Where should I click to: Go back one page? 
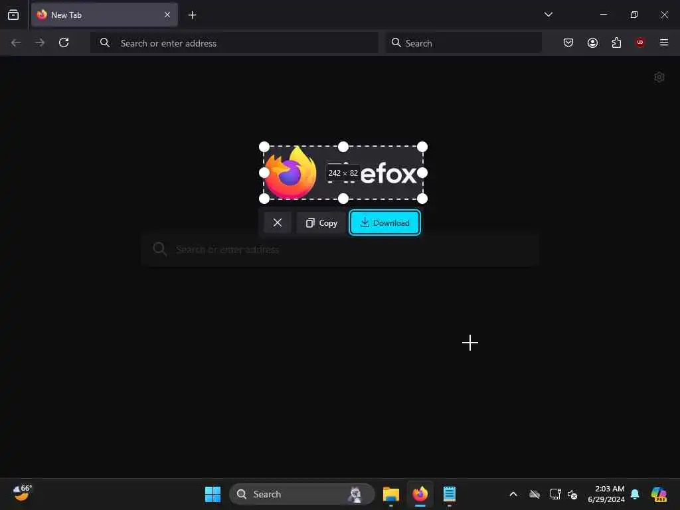[16, 42]
